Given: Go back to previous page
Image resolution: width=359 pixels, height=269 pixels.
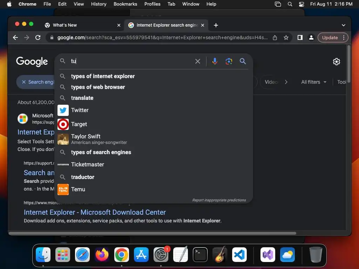Looking at the screenshot, I should click(15, 37).
